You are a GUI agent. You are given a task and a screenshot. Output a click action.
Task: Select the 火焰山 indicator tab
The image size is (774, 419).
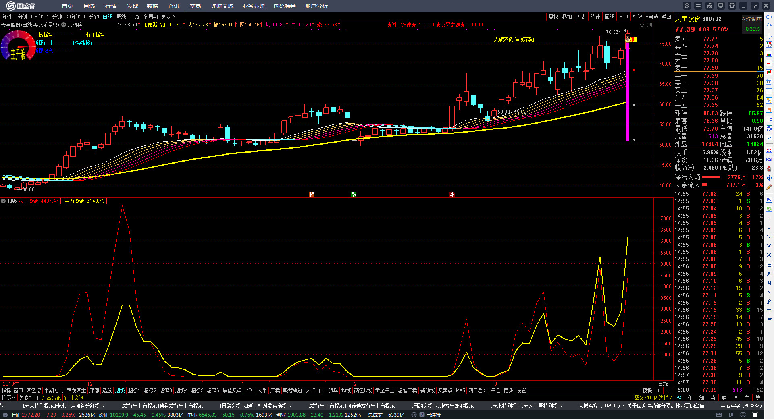(x=313, y=390)
